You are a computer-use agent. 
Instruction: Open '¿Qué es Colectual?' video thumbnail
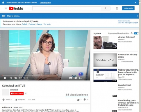coord(105,43)
